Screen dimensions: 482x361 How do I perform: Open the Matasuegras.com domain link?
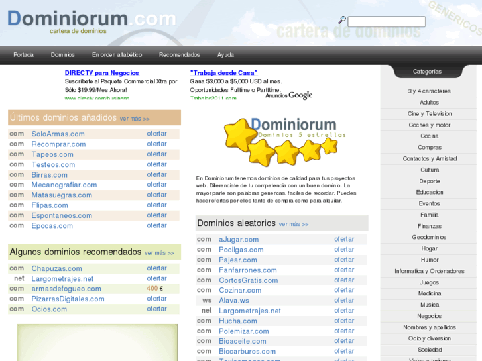(x=62, y=195)
